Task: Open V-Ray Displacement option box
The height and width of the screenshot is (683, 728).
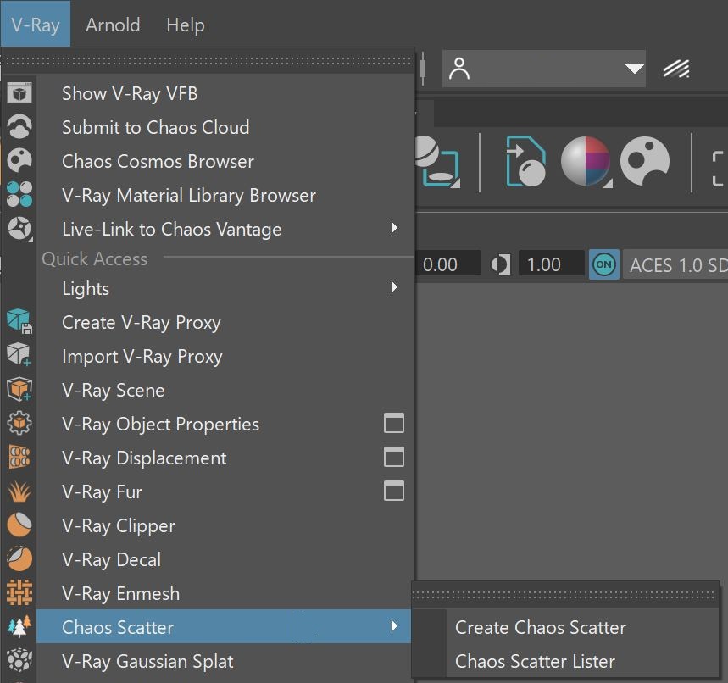Action: point(394,457)
